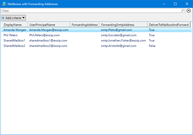Click Phil.Peters@exoip.com principal name cell
193x135 pixels.
pos(44,35)
